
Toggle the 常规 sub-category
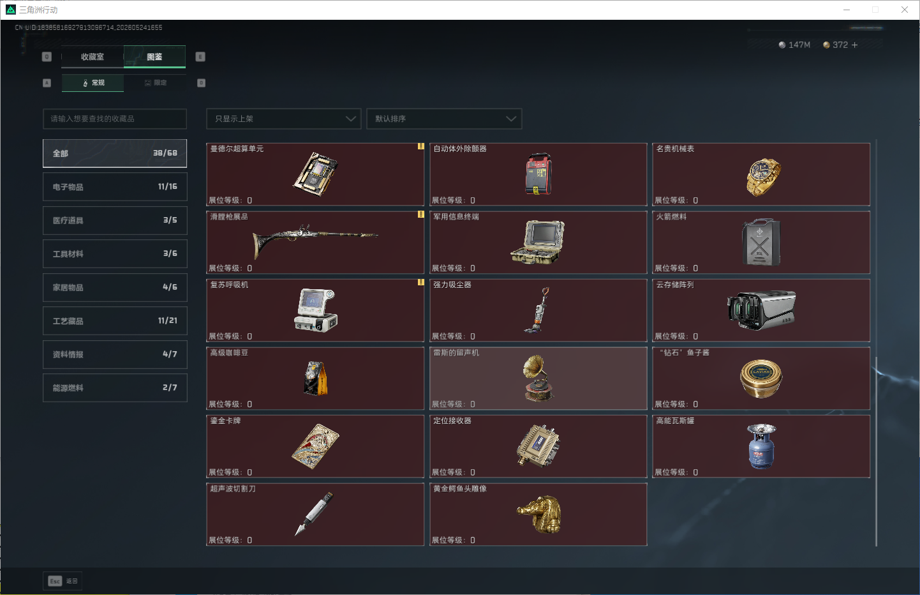point(93,83)
